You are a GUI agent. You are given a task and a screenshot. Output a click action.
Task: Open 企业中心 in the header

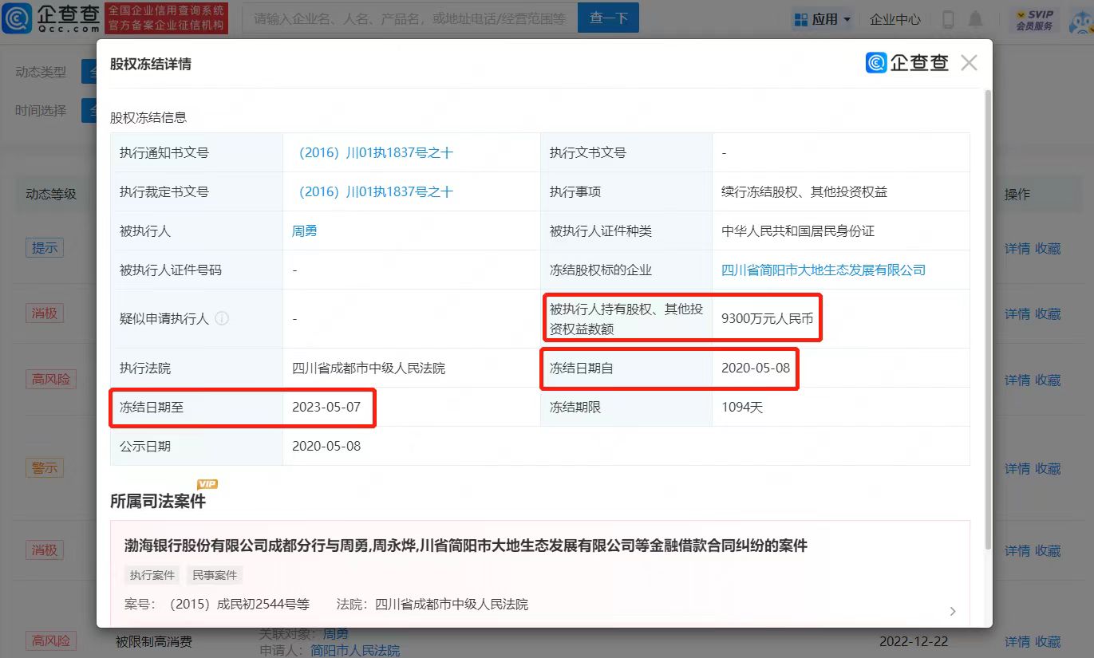click(895, 19)
